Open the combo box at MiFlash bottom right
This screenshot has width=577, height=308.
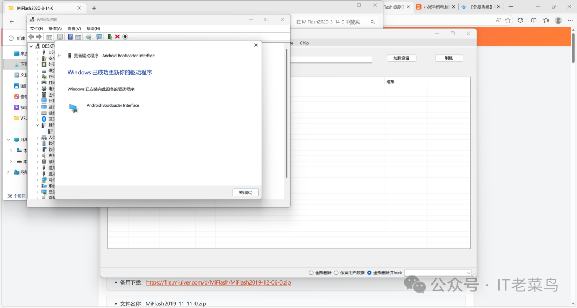(438, 273)
